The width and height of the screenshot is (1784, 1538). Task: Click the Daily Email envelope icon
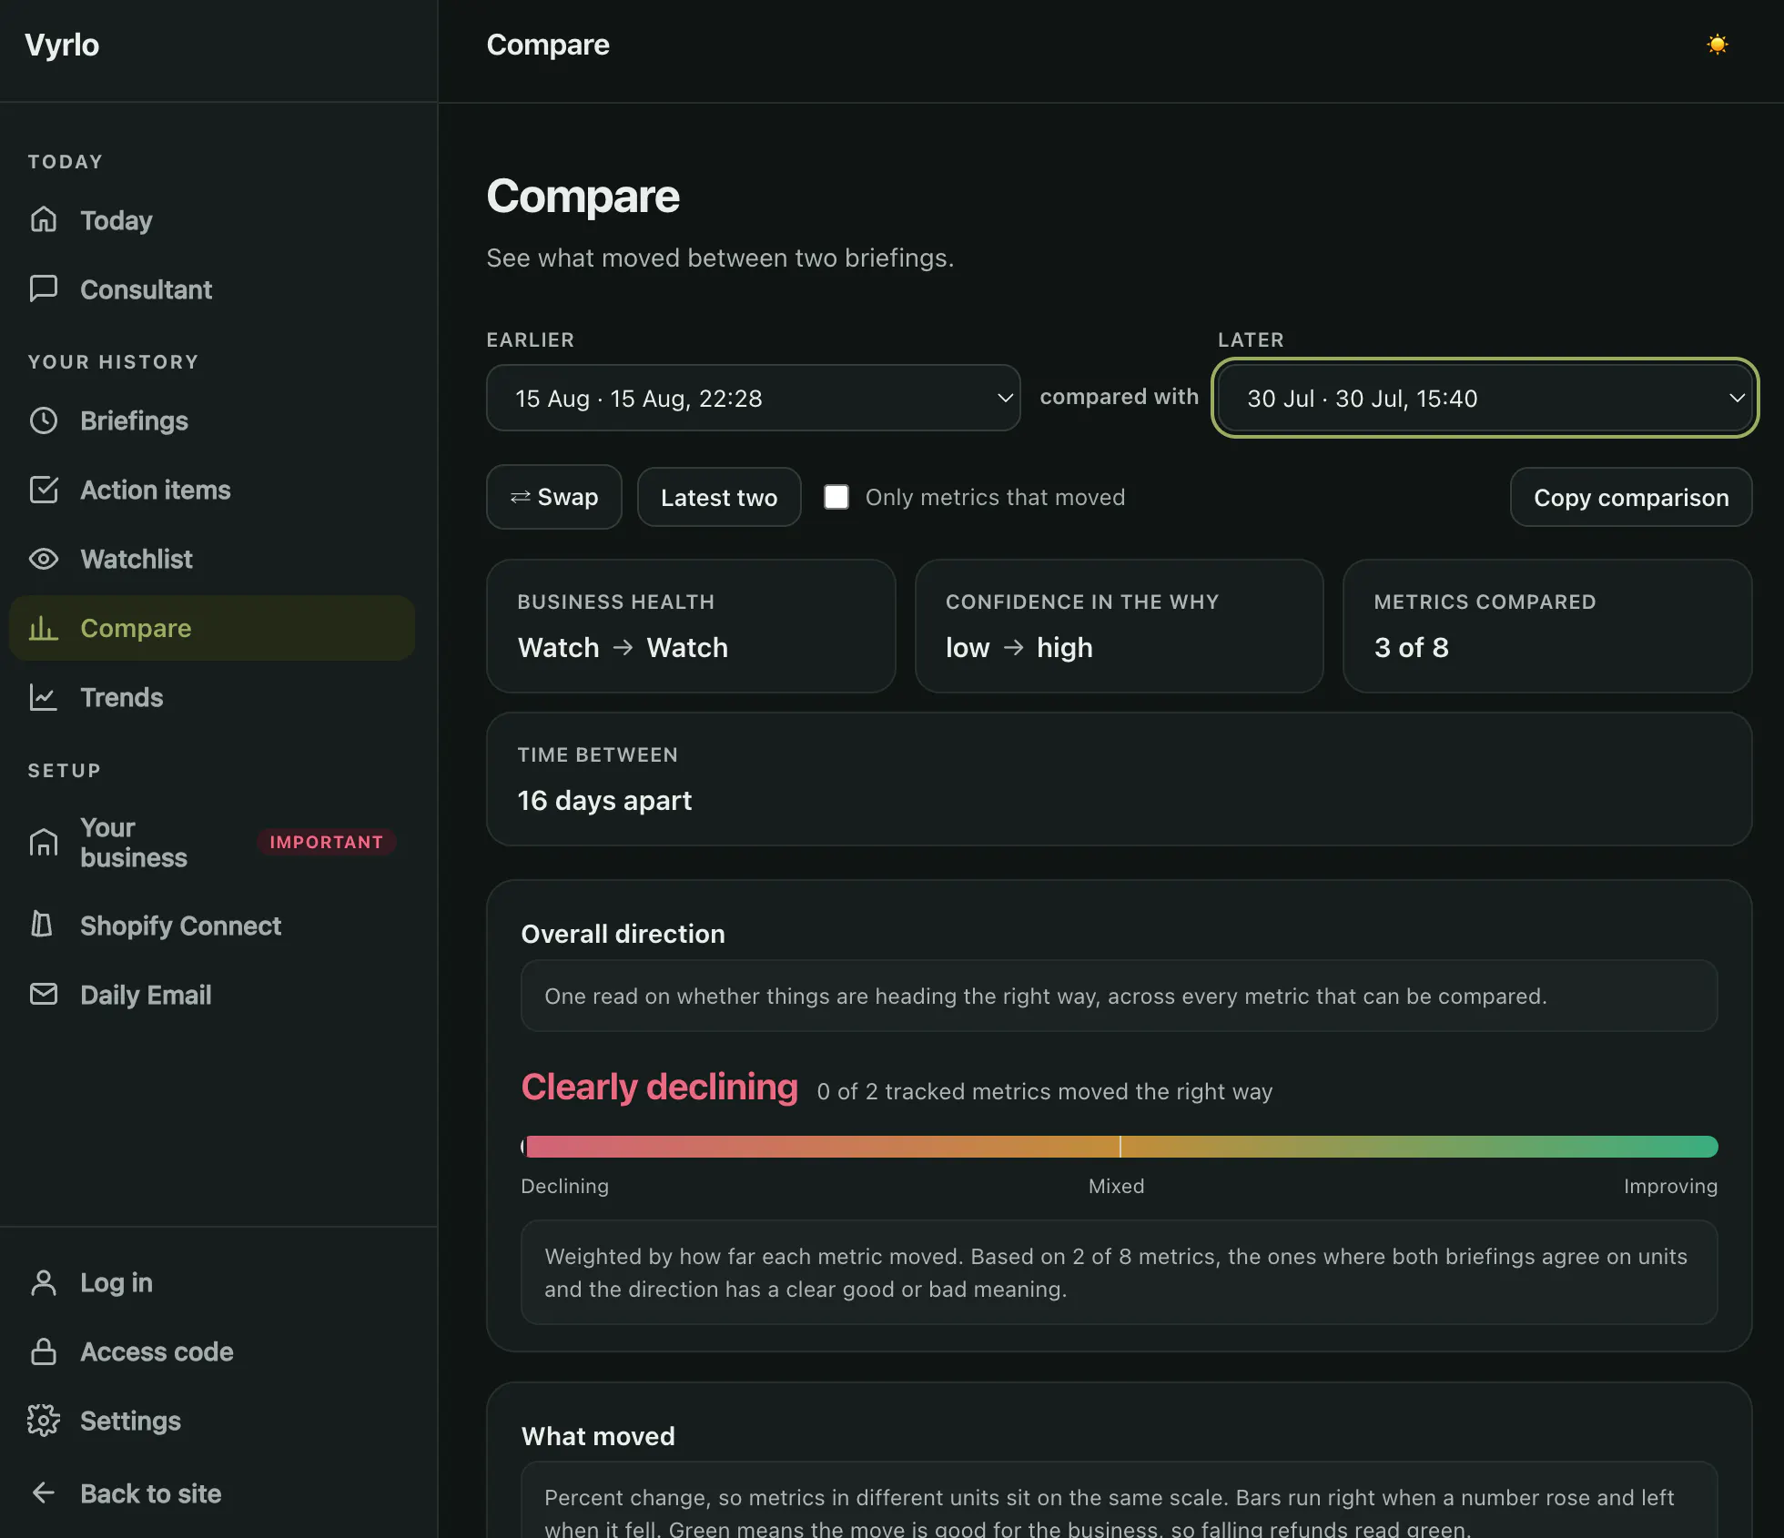pos(44,994)
